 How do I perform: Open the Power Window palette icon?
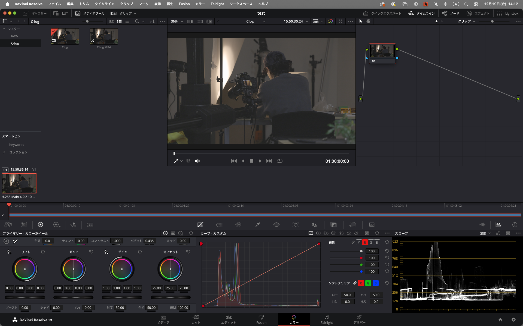click(x=276, y=225)
